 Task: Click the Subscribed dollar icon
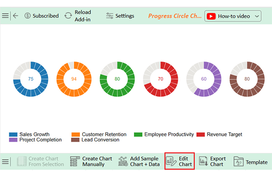coord(28,16)
